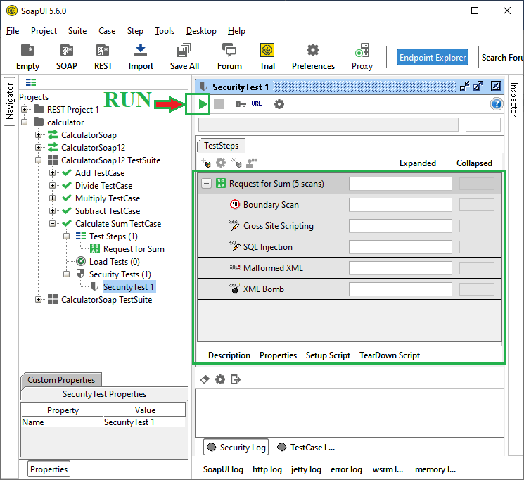524x480 pixels.
Task: Click the key icon beside the URL icon
Action: [241, 104]
